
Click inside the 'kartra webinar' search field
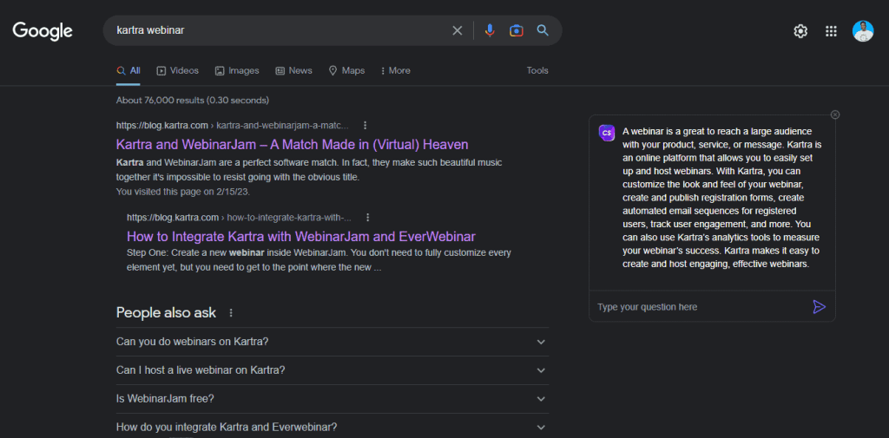pyautogui.click(x=278, y=30)
